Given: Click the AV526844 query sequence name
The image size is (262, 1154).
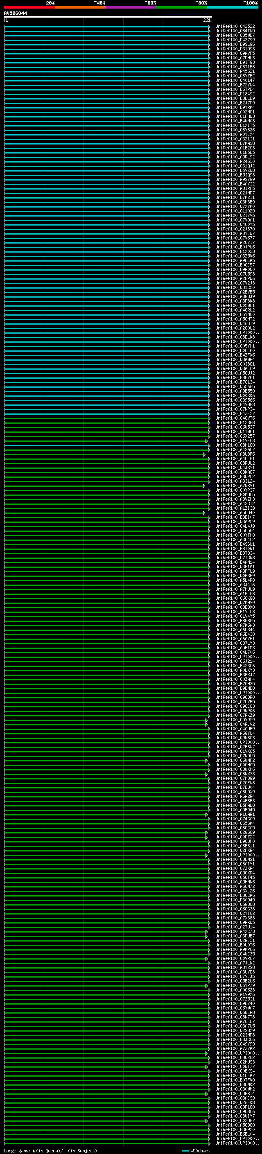Looking at the screenshot, I should coord(15,14).
